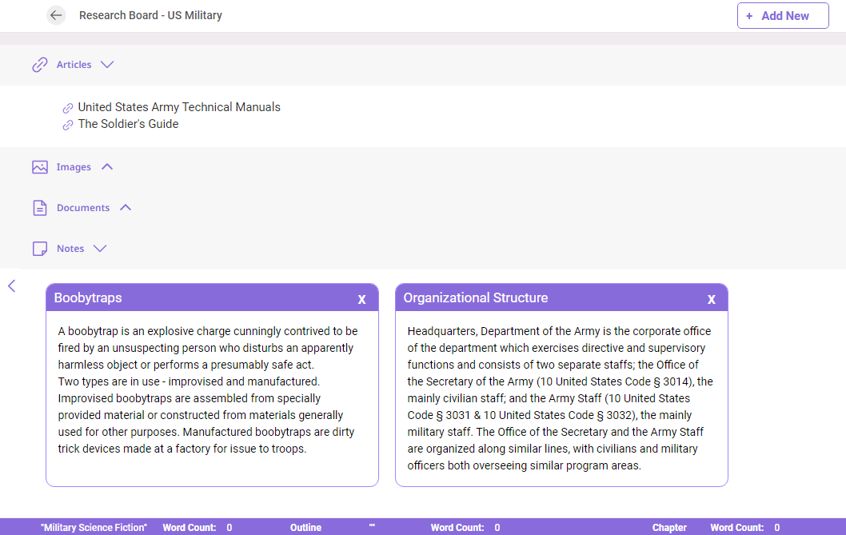Select Outline in the bottom status bar
This screenshot has width=846, height=535.
click(x=305, y=528)
